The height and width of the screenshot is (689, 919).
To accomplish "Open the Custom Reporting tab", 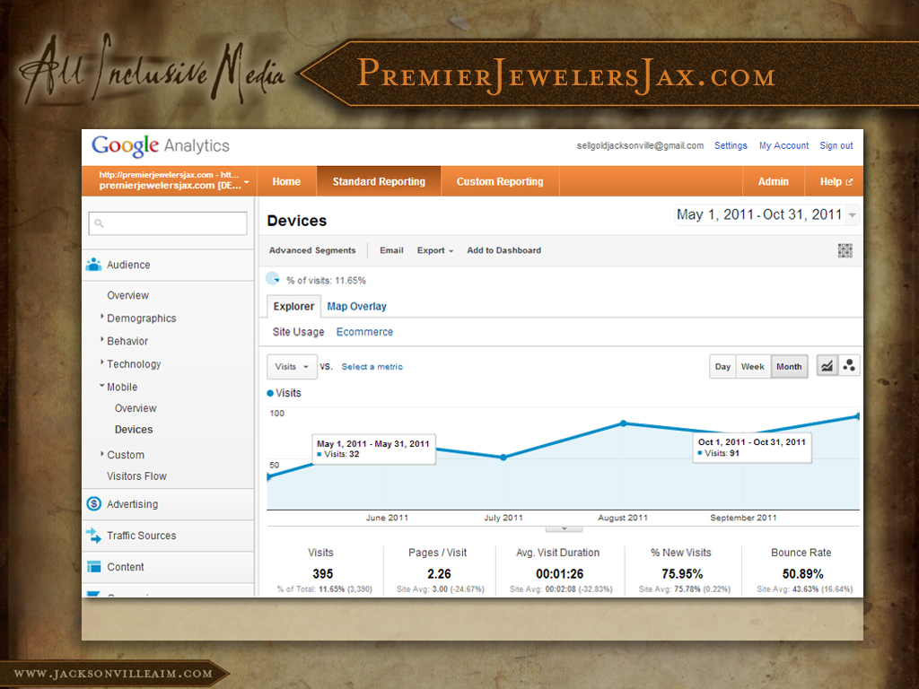I will click(499, 181).
